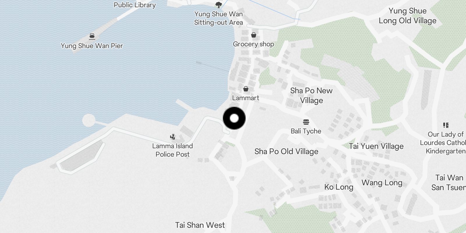Open the Bali Tyche burger icon
This screenshot has width=466, height=233.
306,122
